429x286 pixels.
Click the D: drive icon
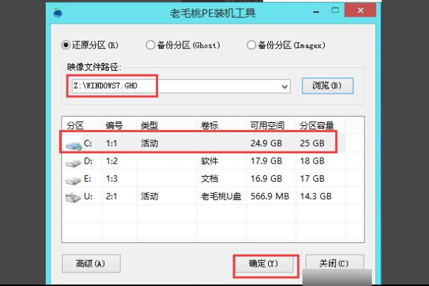[73, 163]
